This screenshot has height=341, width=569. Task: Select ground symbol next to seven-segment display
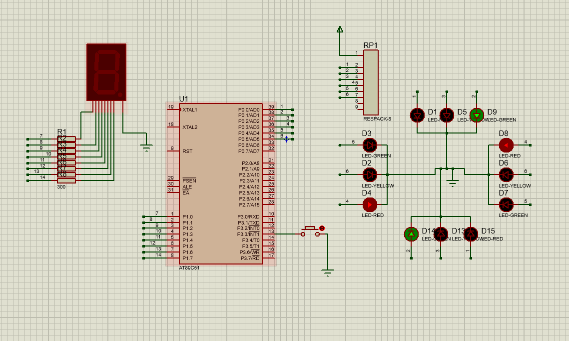146,147
